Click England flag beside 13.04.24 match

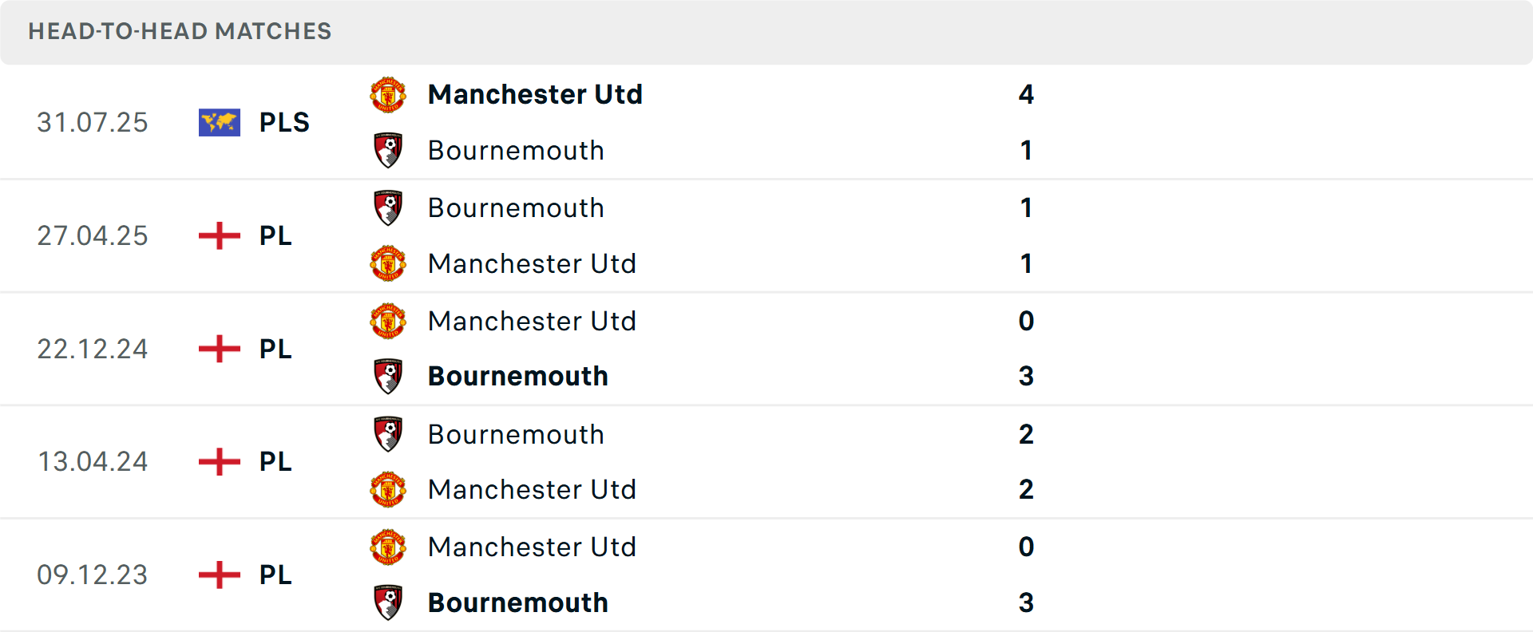[x=220, y=461]
